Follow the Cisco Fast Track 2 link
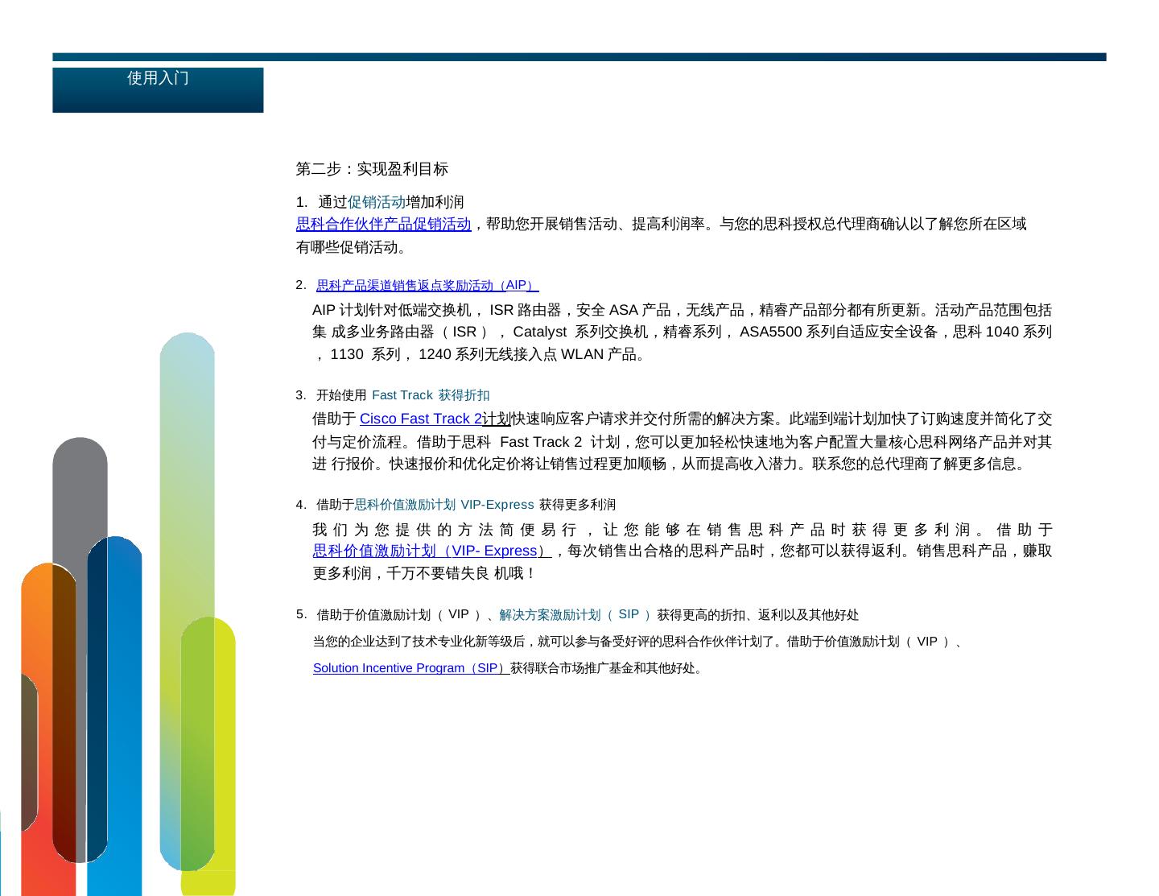This screenshot has height=896, width=1159. (421, 419)
